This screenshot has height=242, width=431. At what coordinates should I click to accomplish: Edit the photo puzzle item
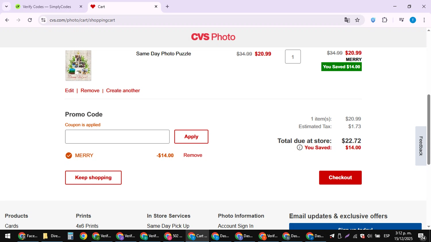69,90
